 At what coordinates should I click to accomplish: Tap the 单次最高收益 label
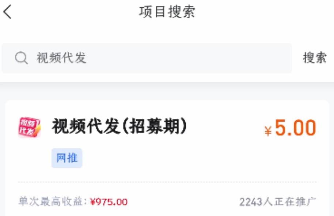[50, 201]
